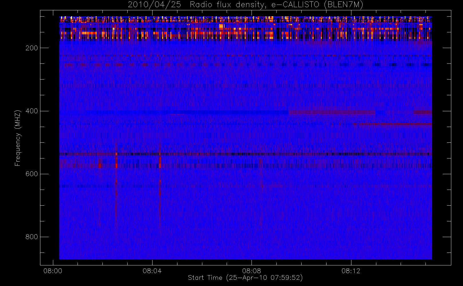
Task: Click the 08:12 time tick label
Action: point(351,271)
